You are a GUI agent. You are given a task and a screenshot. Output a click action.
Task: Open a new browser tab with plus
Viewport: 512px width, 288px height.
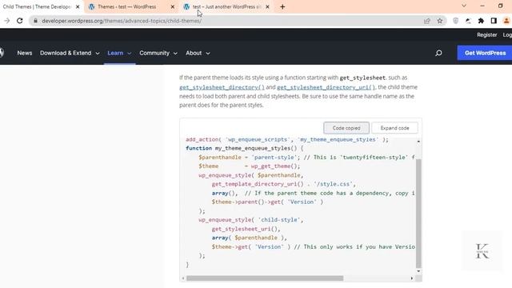click(x=282, y=7)
